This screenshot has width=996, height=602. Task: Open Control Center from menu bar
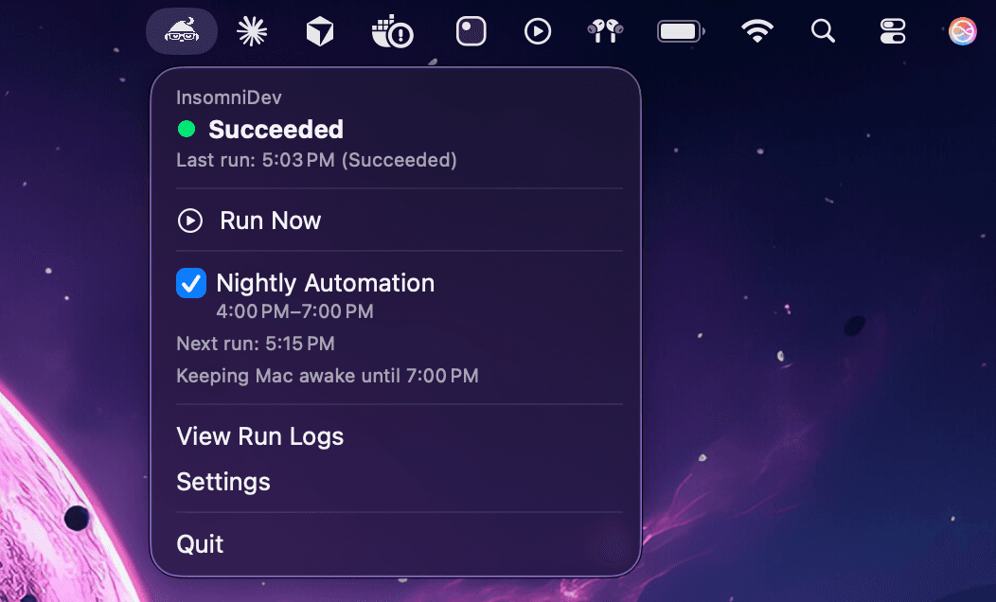[891, 30]
